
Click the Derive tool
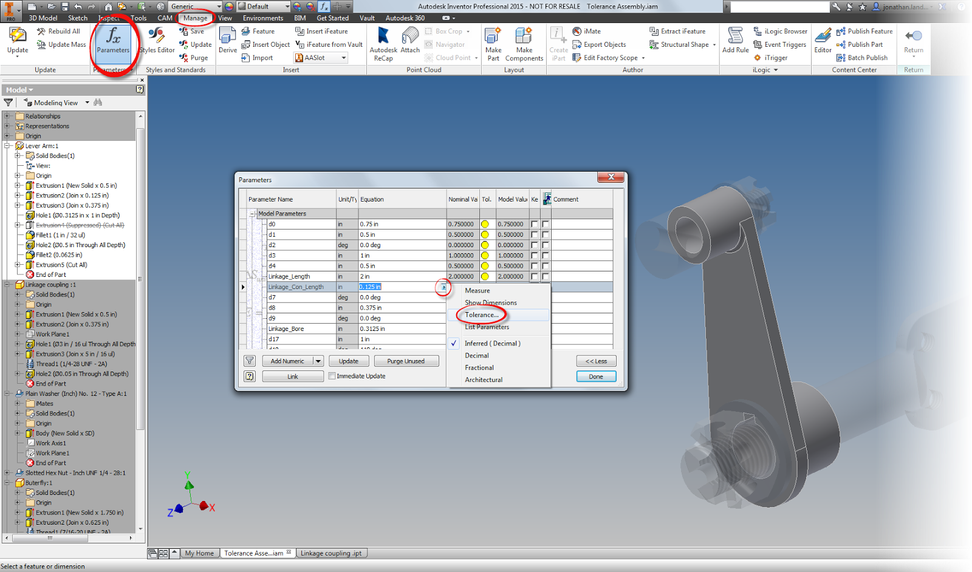tap(228, 41)
